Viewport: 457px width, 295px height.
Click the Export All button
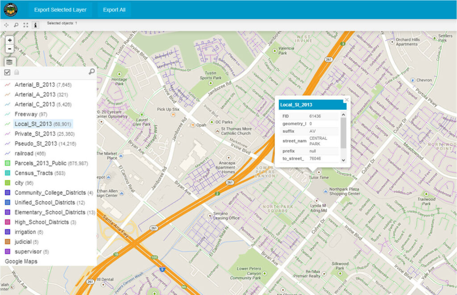coord(114,9)
